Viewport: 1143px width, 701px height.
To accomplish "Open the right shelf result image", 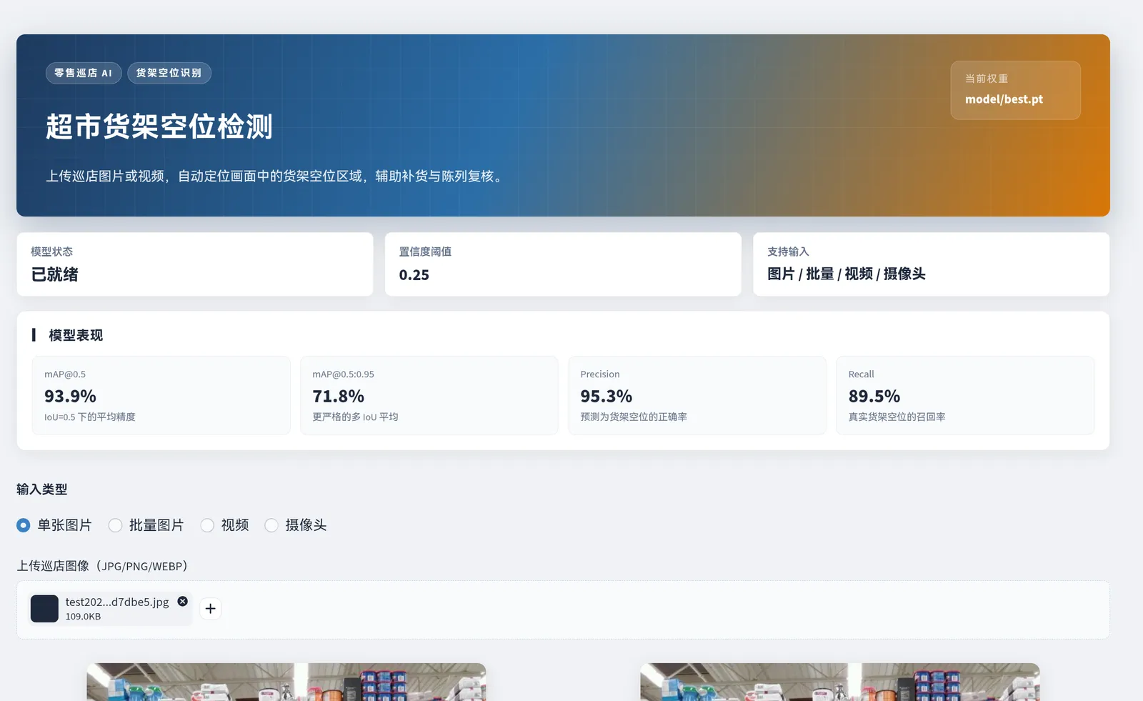I will pyautogui.click(x=840, y=682).
